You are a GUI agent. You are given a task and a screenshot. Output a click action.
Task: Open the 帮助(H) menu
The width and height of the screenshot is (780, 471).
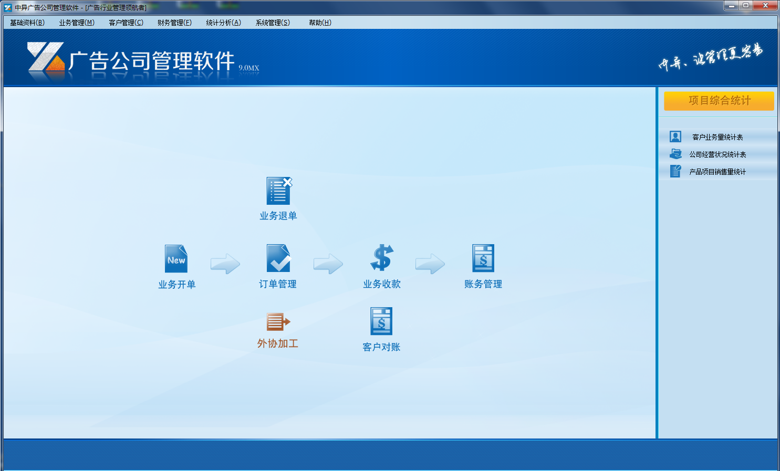coord(320,23)
